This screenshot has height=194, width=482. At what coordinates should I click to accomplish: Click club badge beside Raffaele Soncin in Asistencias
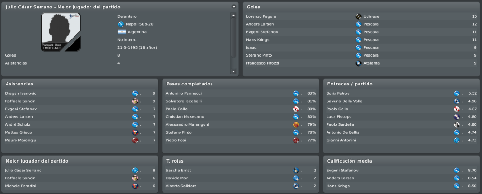point(135,101)
